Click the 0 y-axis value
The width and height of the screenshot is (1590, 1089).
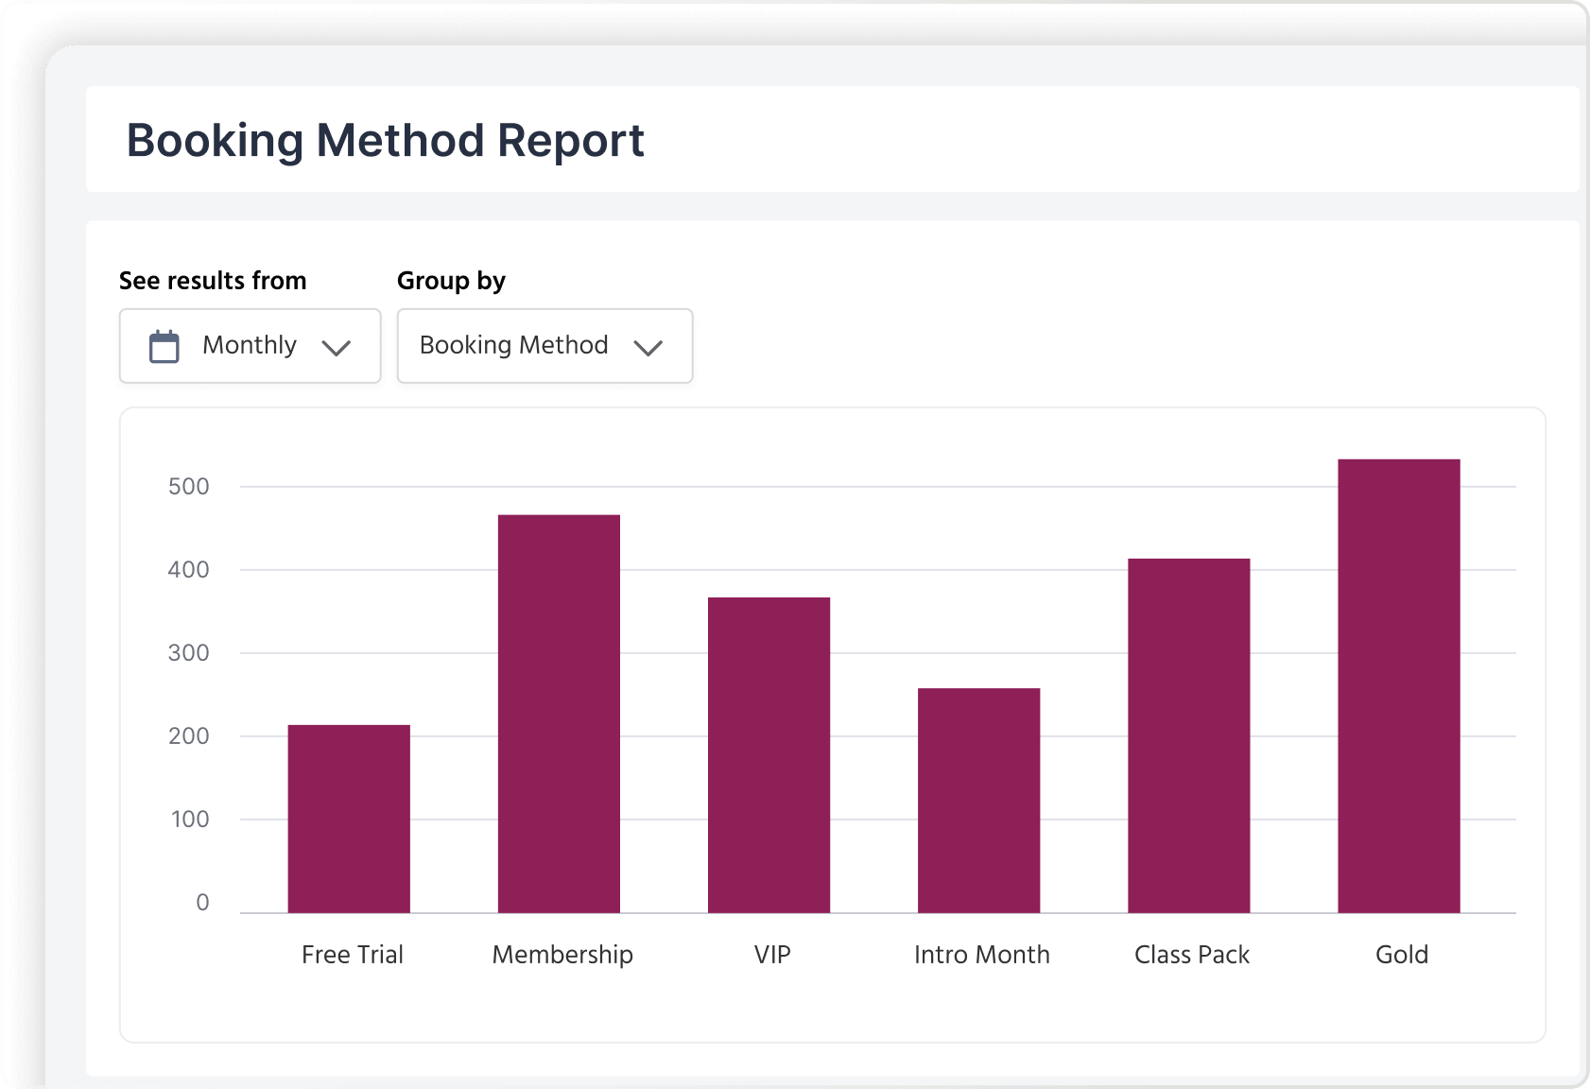click(x=202, y=903)
